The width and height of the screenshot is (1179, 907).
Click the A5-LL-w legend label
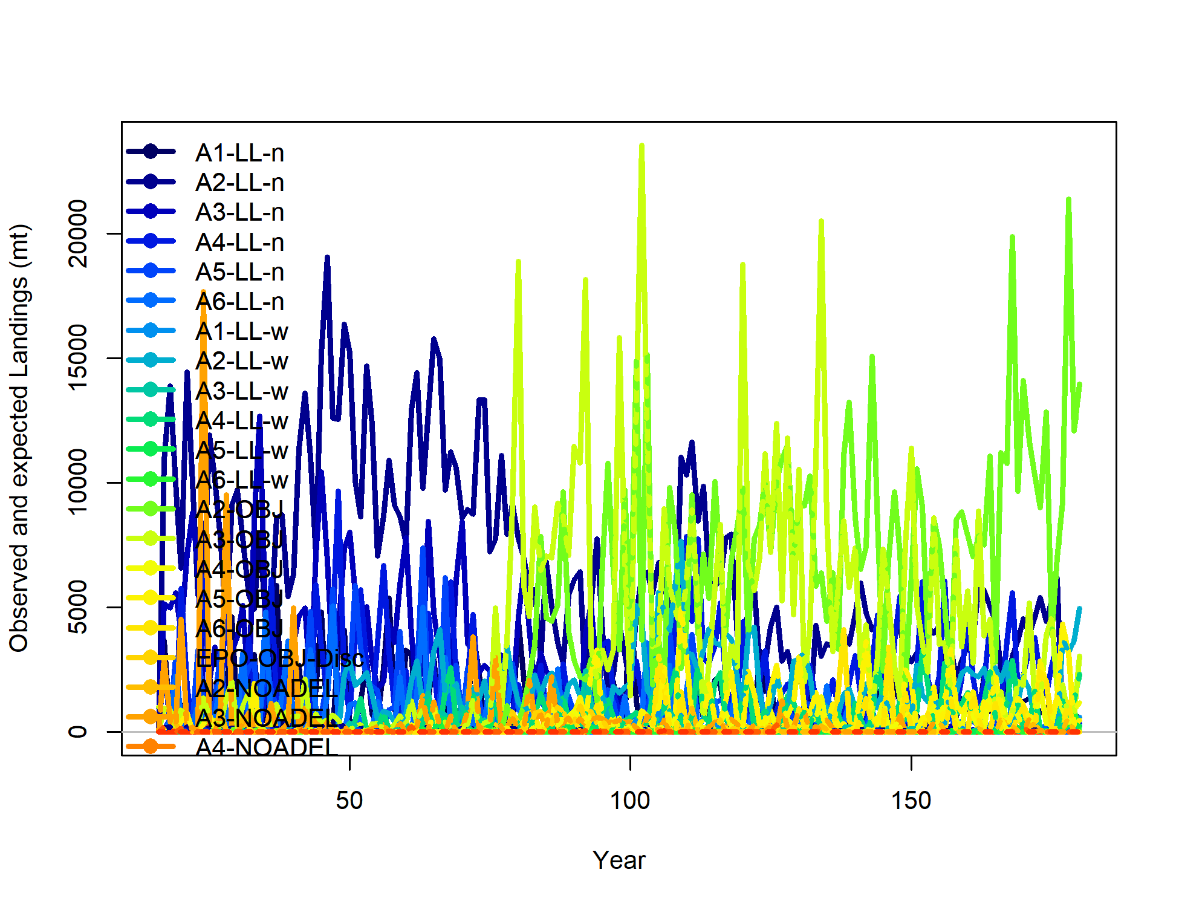coord(242,450)
